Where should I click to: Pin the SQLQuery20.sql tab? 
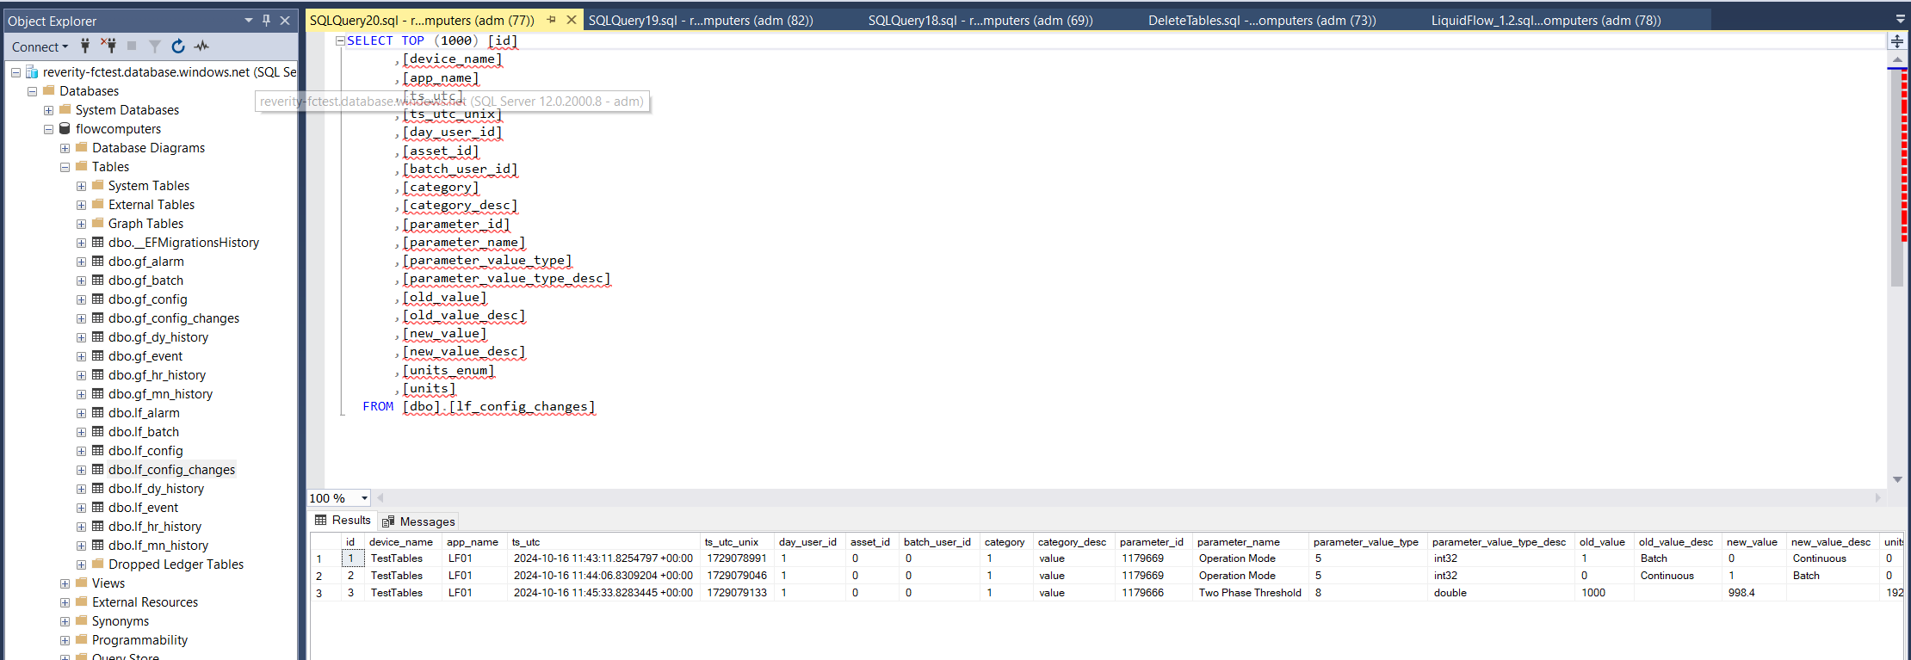point(552,20)
